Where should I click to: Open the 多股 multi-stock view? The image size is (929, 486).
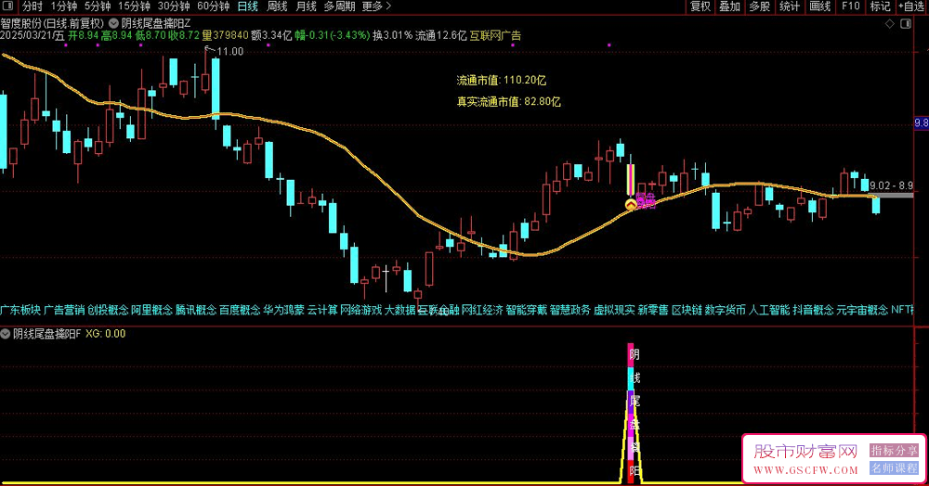(x=760, y=6)
